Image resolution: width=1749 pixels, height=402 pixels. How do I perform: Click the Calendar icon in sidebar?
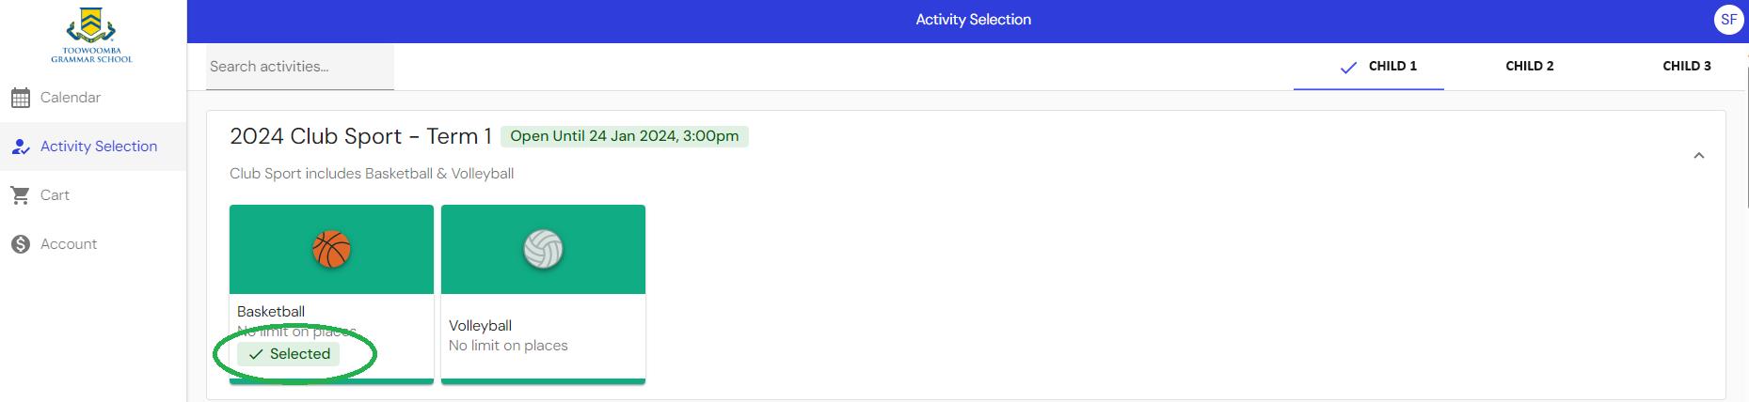click(20, 98)
